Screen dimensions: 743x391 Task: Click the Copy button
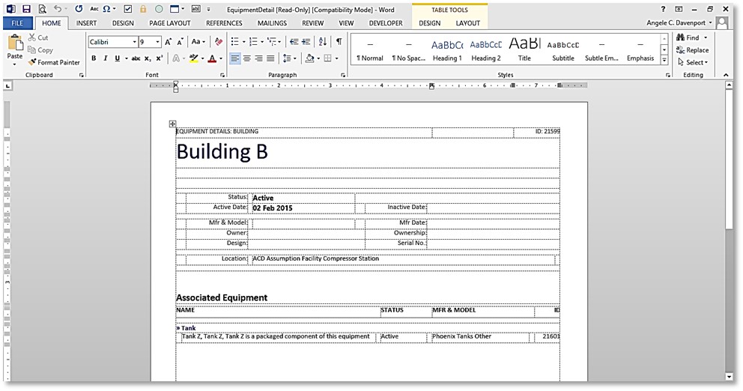coord(40,49)
